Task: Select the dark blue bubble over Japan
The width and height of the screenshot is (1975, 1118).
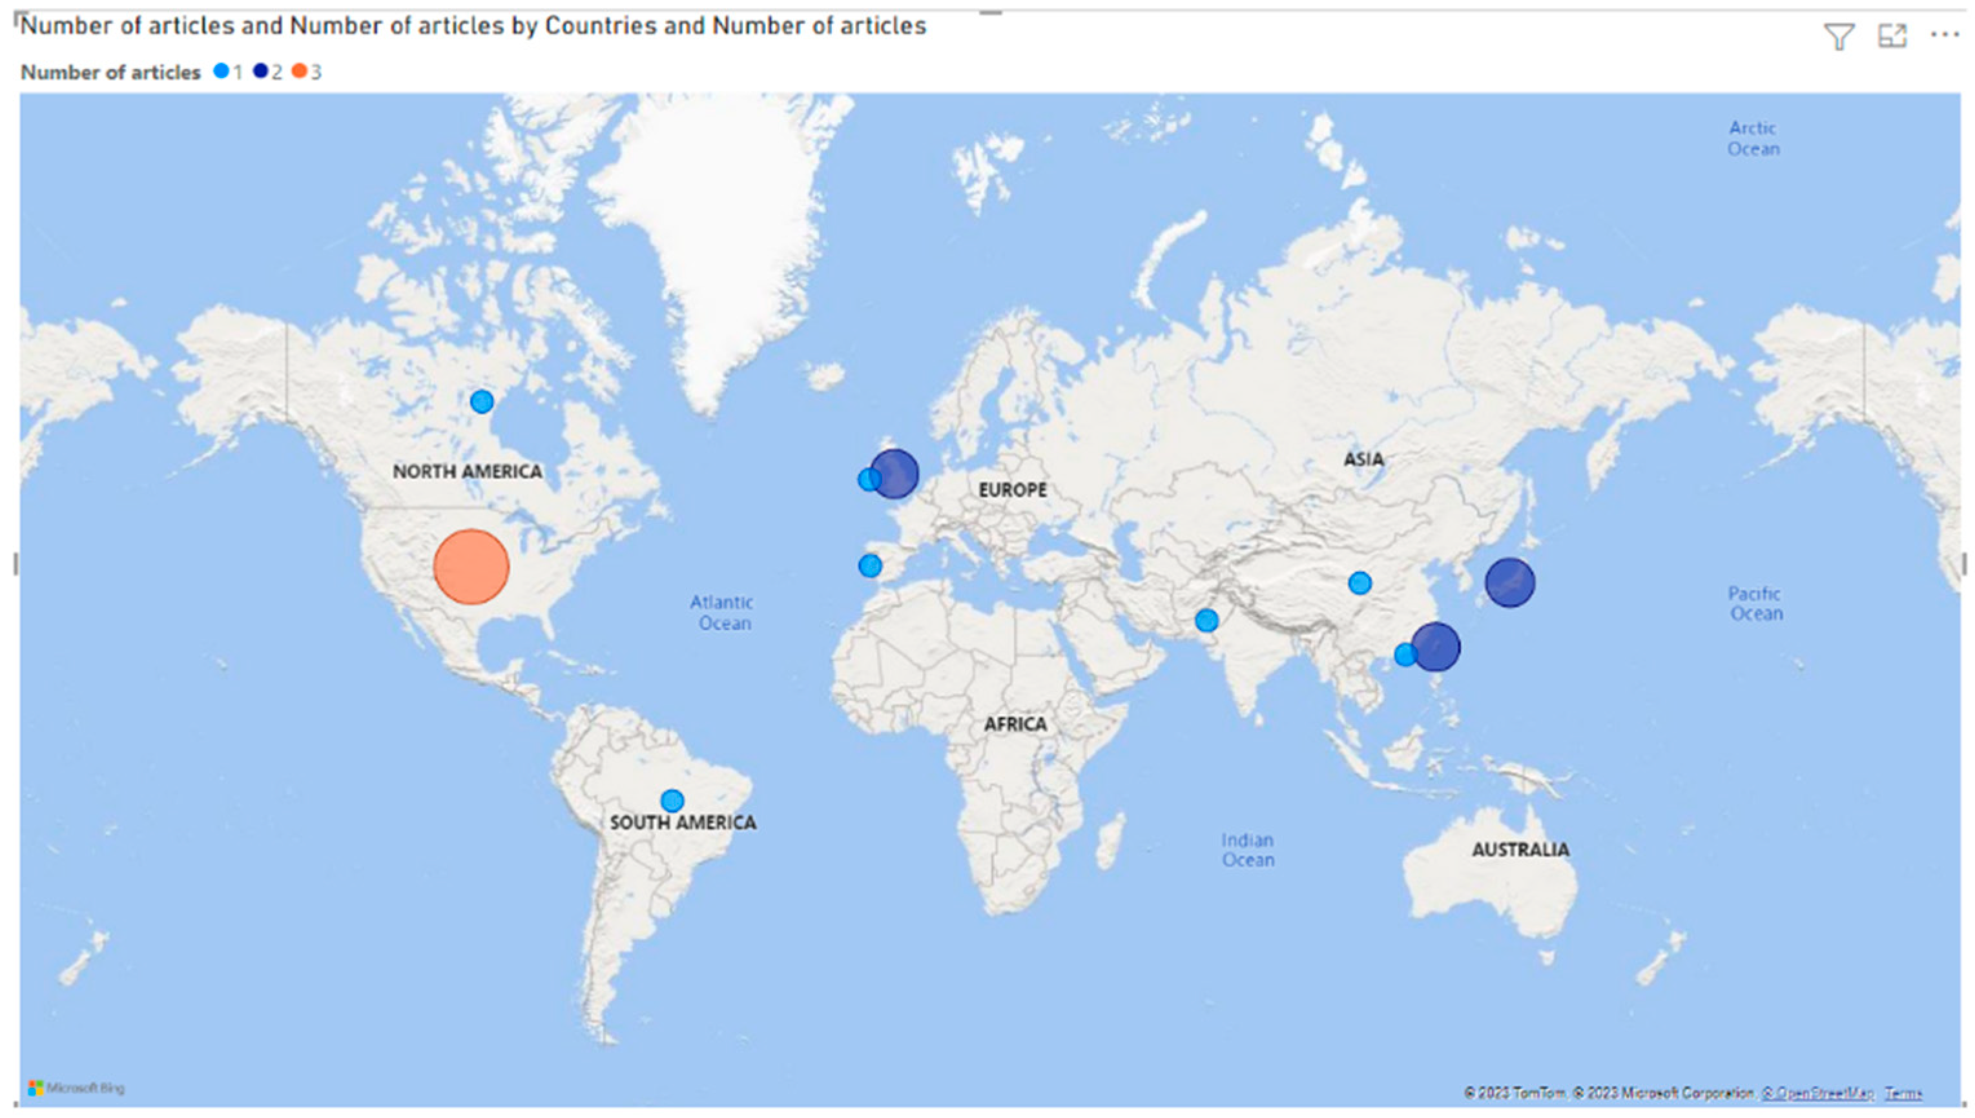Action: click(1509, 583)
